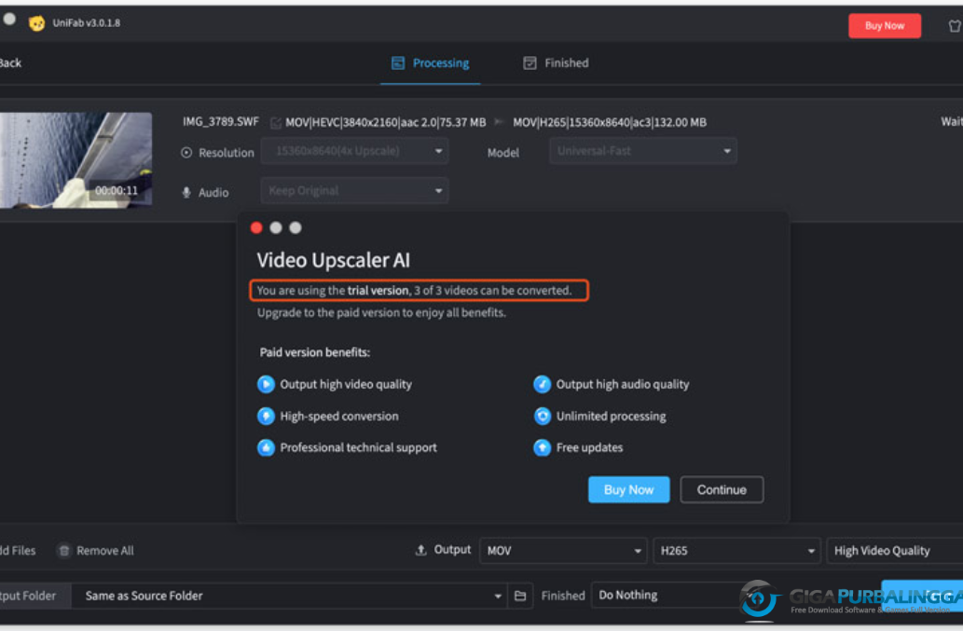
Task: Open the Model dropdown Universal-Fast
Action: pyautogui.click(x=643, y=151)
